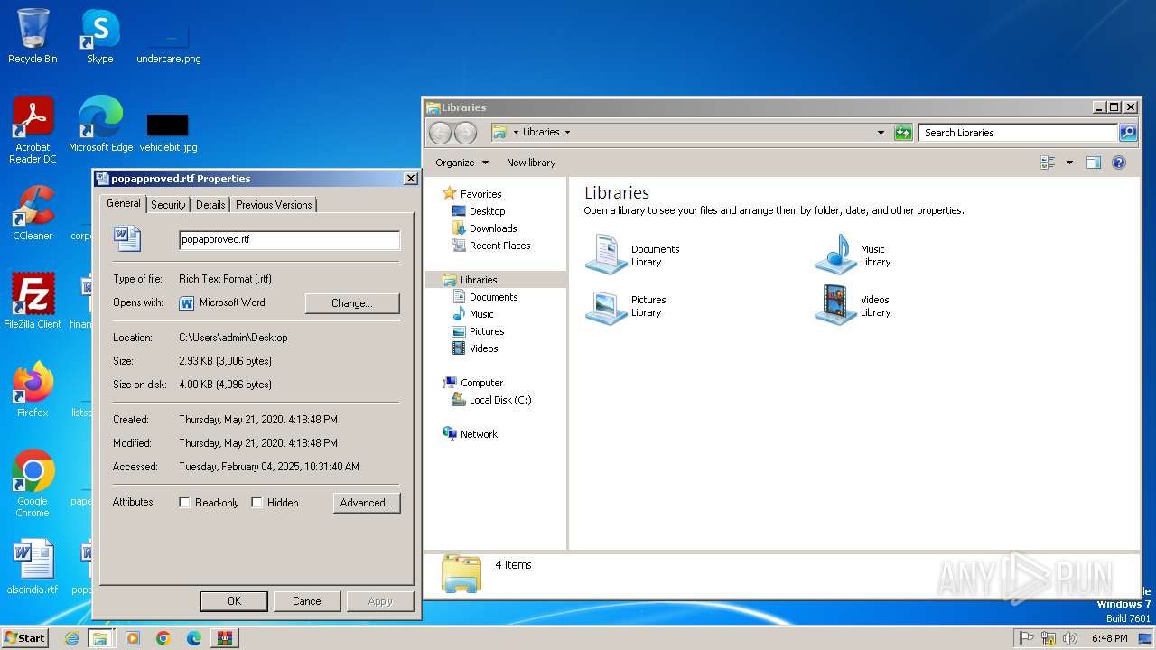Click the Action Center flag icon
1156x650 pixels.
coord(1026,638)
